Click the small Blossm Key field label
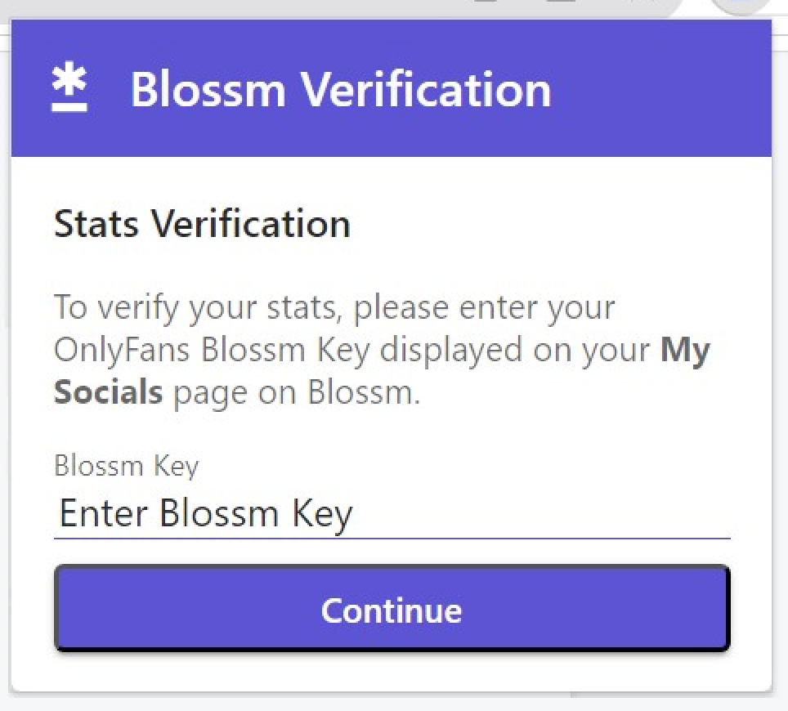 click(x=126, y=467)
